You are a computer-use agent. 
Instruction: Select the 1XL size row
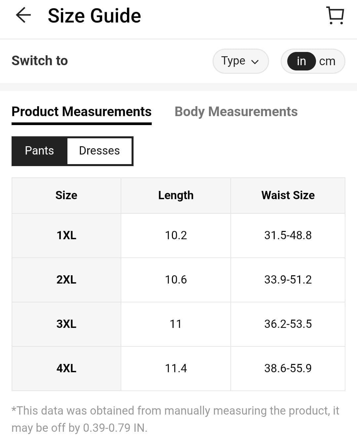[x=66, y=236]
